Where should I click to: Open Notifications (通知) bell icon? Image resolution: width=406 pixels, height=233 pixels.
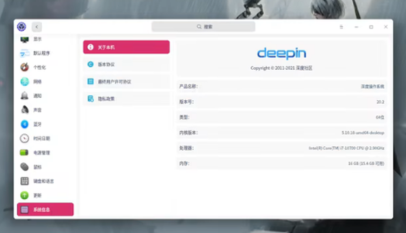25,96
